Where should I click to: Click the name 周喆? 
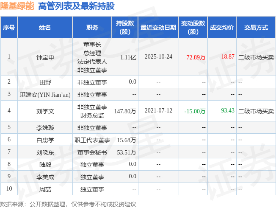[x=45, y=189]
